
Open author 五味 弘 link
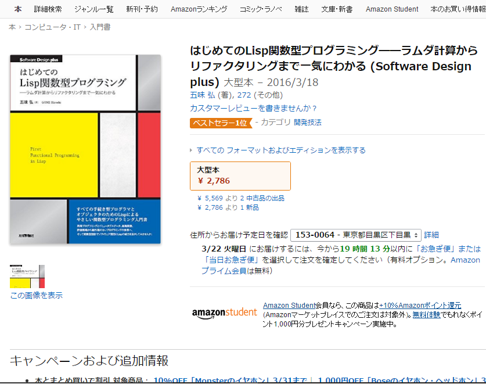pyautogui.click(x=201, y=95)
